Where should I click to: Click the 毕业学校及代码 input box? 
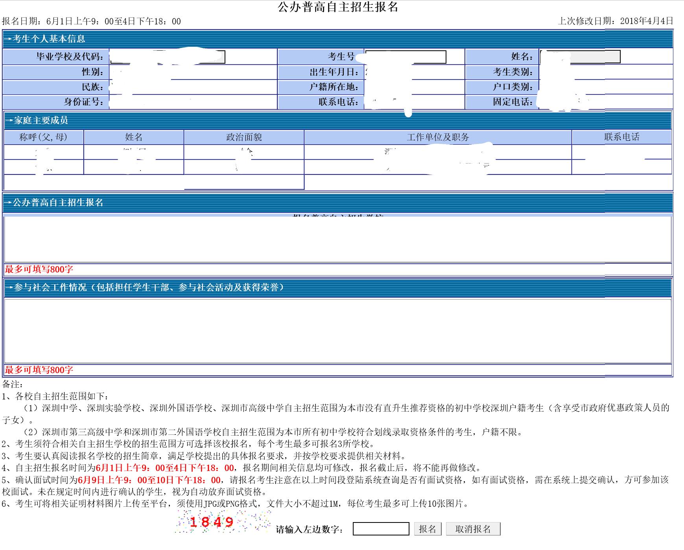point(167,57)
